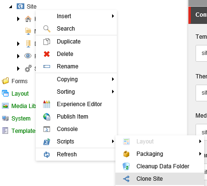Click the red X Delete icon
207x186 pixels.
point(47,54)
